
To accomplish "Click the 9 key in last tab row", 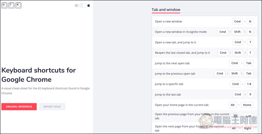I will pyautogui.click(x=250, y=94).
